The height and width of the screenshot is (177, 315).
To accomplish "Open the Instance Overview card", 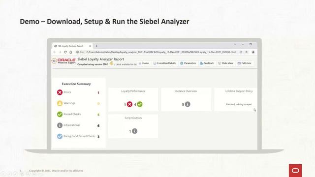I will (186, 99).
